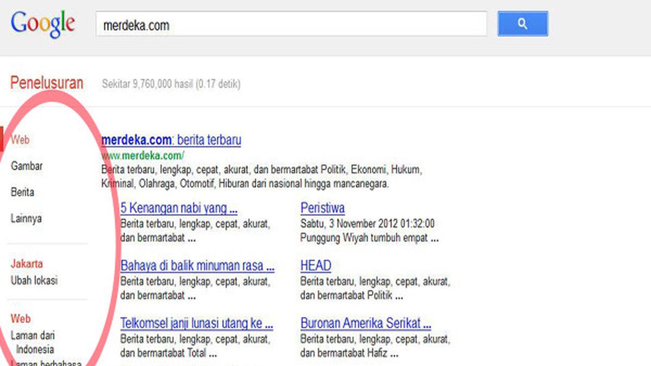Expand the Lainnya more options
The image size is (651, 366).
[26, 219]
